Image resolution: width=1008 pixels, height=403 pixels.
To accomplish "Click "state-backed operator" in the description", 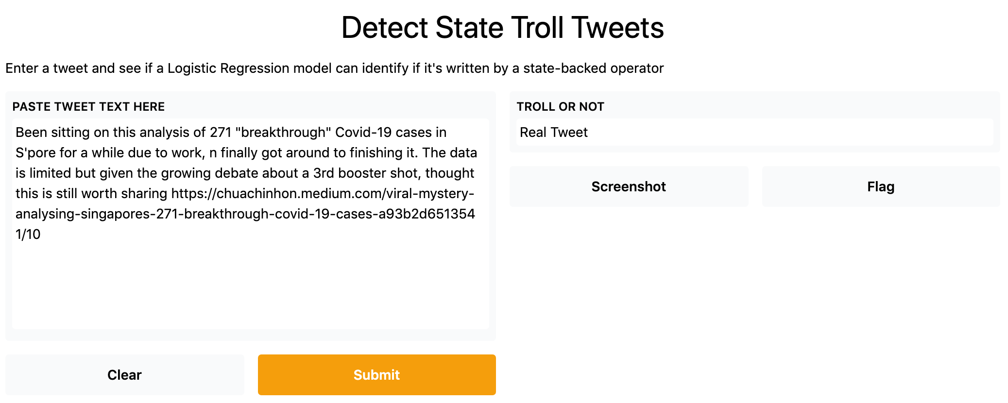I will coord(593,68).
